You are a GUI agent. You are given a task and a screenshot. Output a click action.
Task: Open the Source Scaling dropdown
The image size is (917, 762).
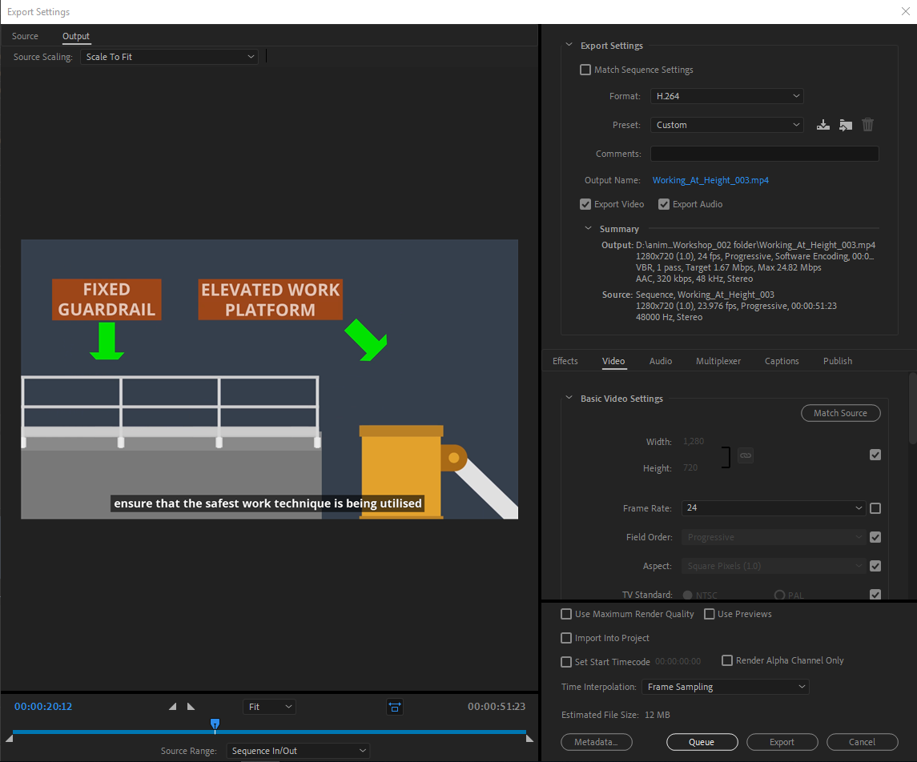pyautogui.click(x=169, y=58)
